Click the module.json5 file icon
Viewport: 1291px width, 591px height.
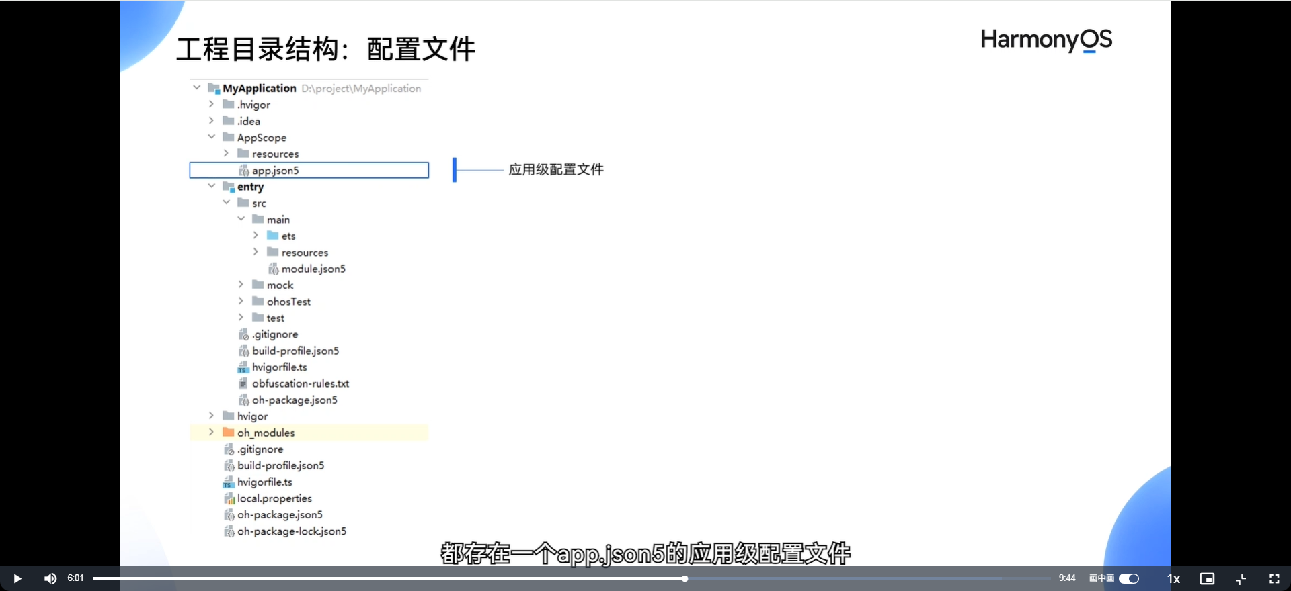[274, 269]
